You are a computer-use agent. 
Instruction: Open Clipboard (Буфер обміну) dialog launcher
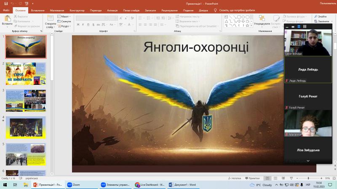tap(41, 31)
